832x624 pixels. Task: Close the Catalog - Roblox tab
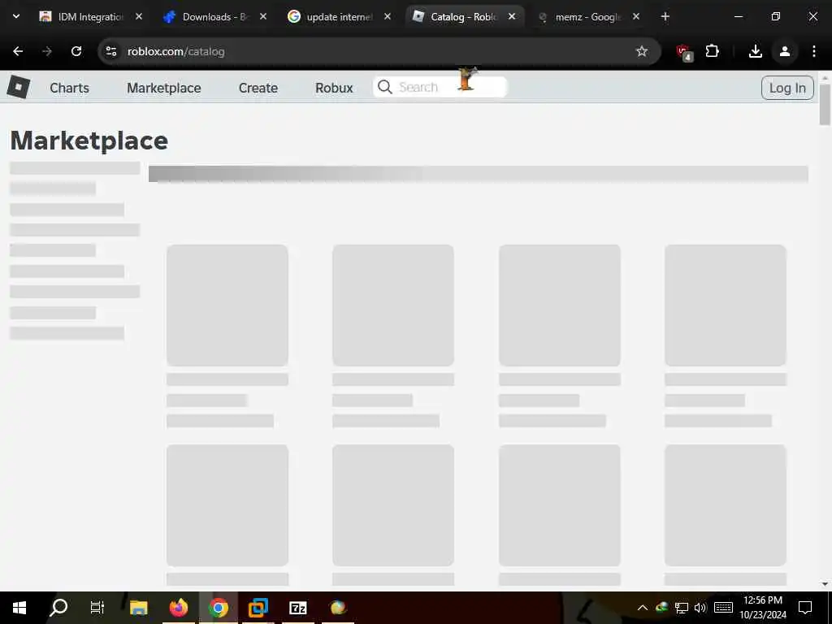[x=512, y=16]
